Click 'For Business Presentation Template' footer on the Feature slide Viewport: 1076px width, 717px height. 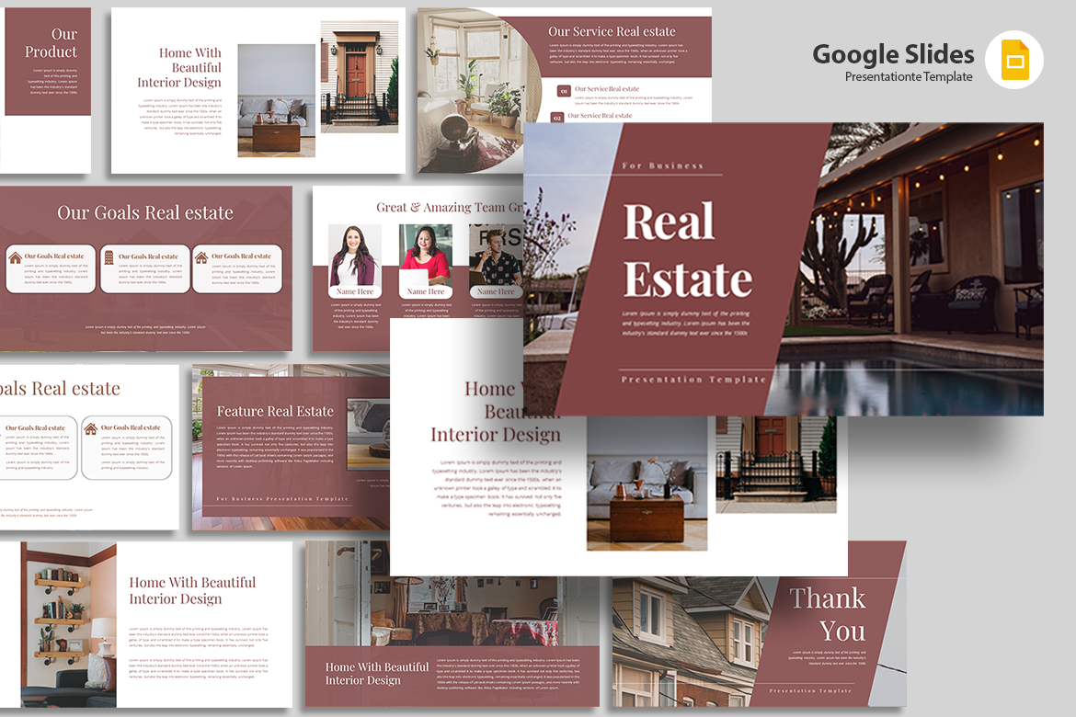pyautogui.click(x=282, y=499)
